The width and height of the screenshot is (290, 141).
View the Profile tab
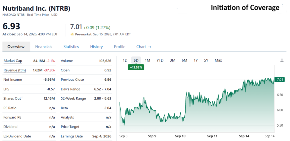tap(119, 47)
